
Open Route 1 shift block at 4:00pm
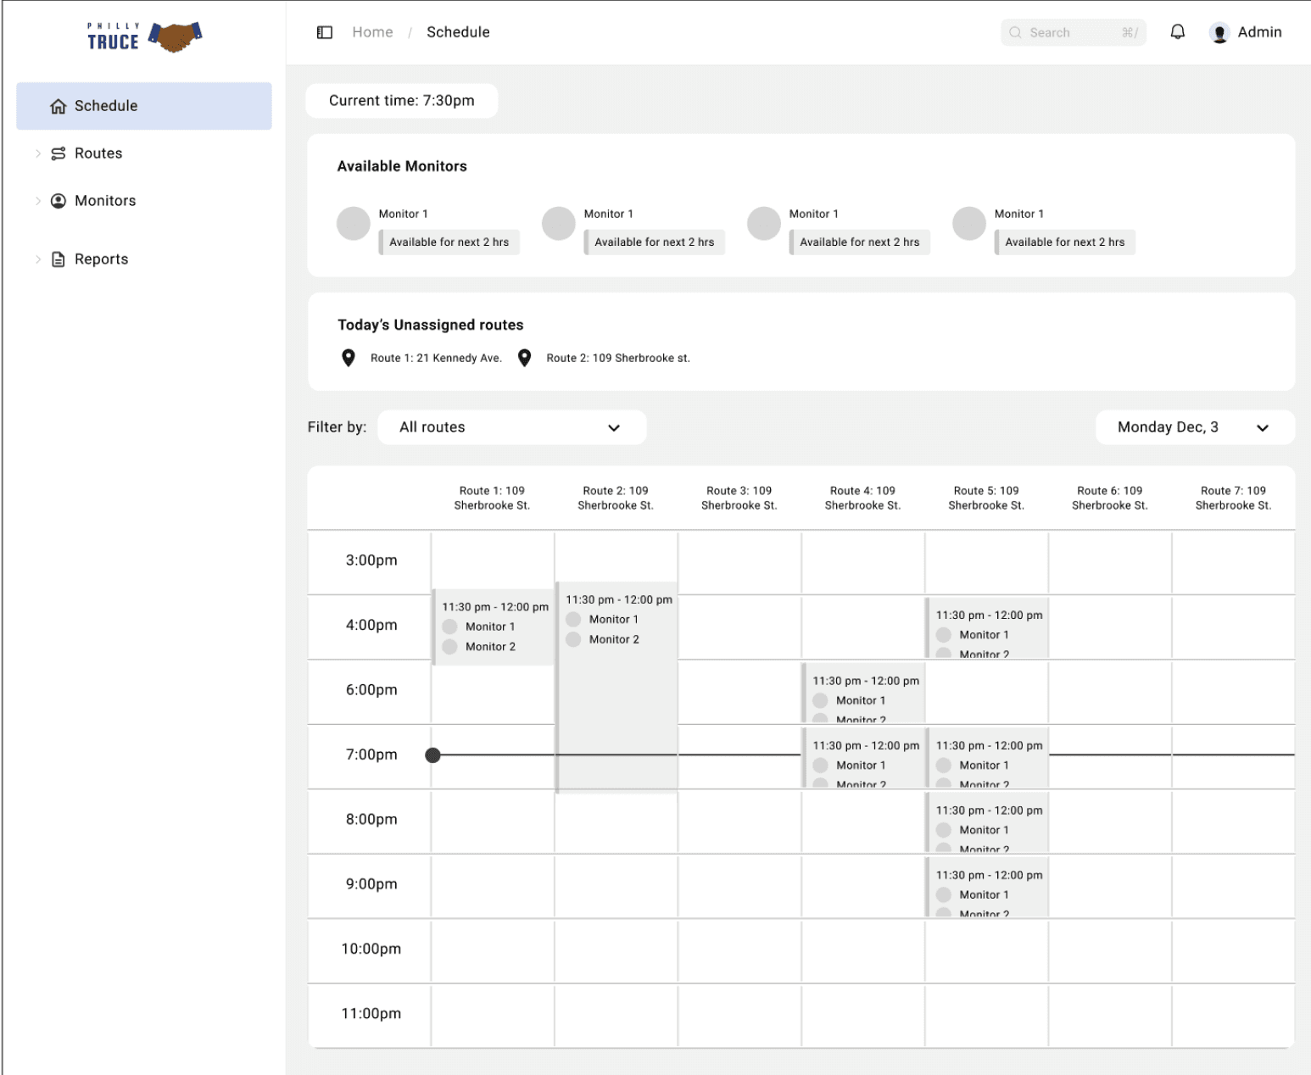pyautogui.click(x=494, y=627)
